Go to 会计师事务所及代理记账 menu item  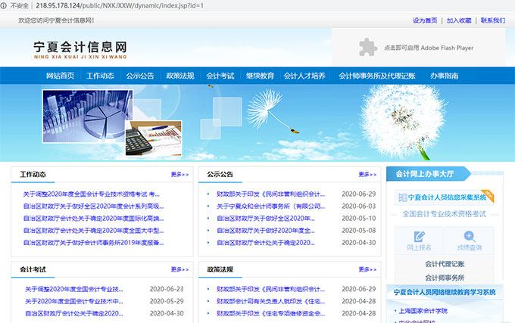click(x=376, y=76)
